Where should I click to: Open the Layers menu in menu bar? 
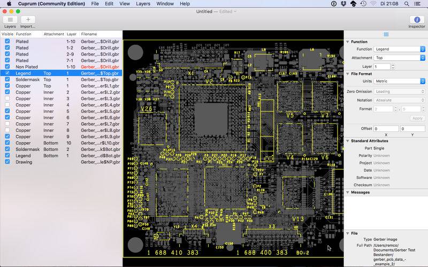coord(143,4)
